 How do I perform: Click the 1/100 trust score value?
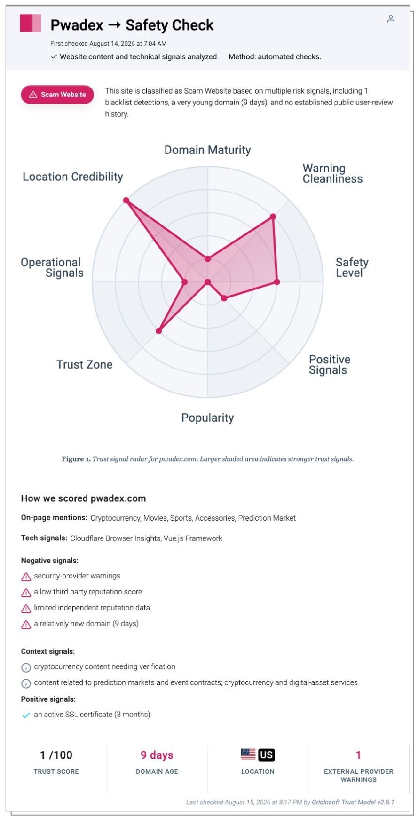pyautogui.click(x=56, y=755)
